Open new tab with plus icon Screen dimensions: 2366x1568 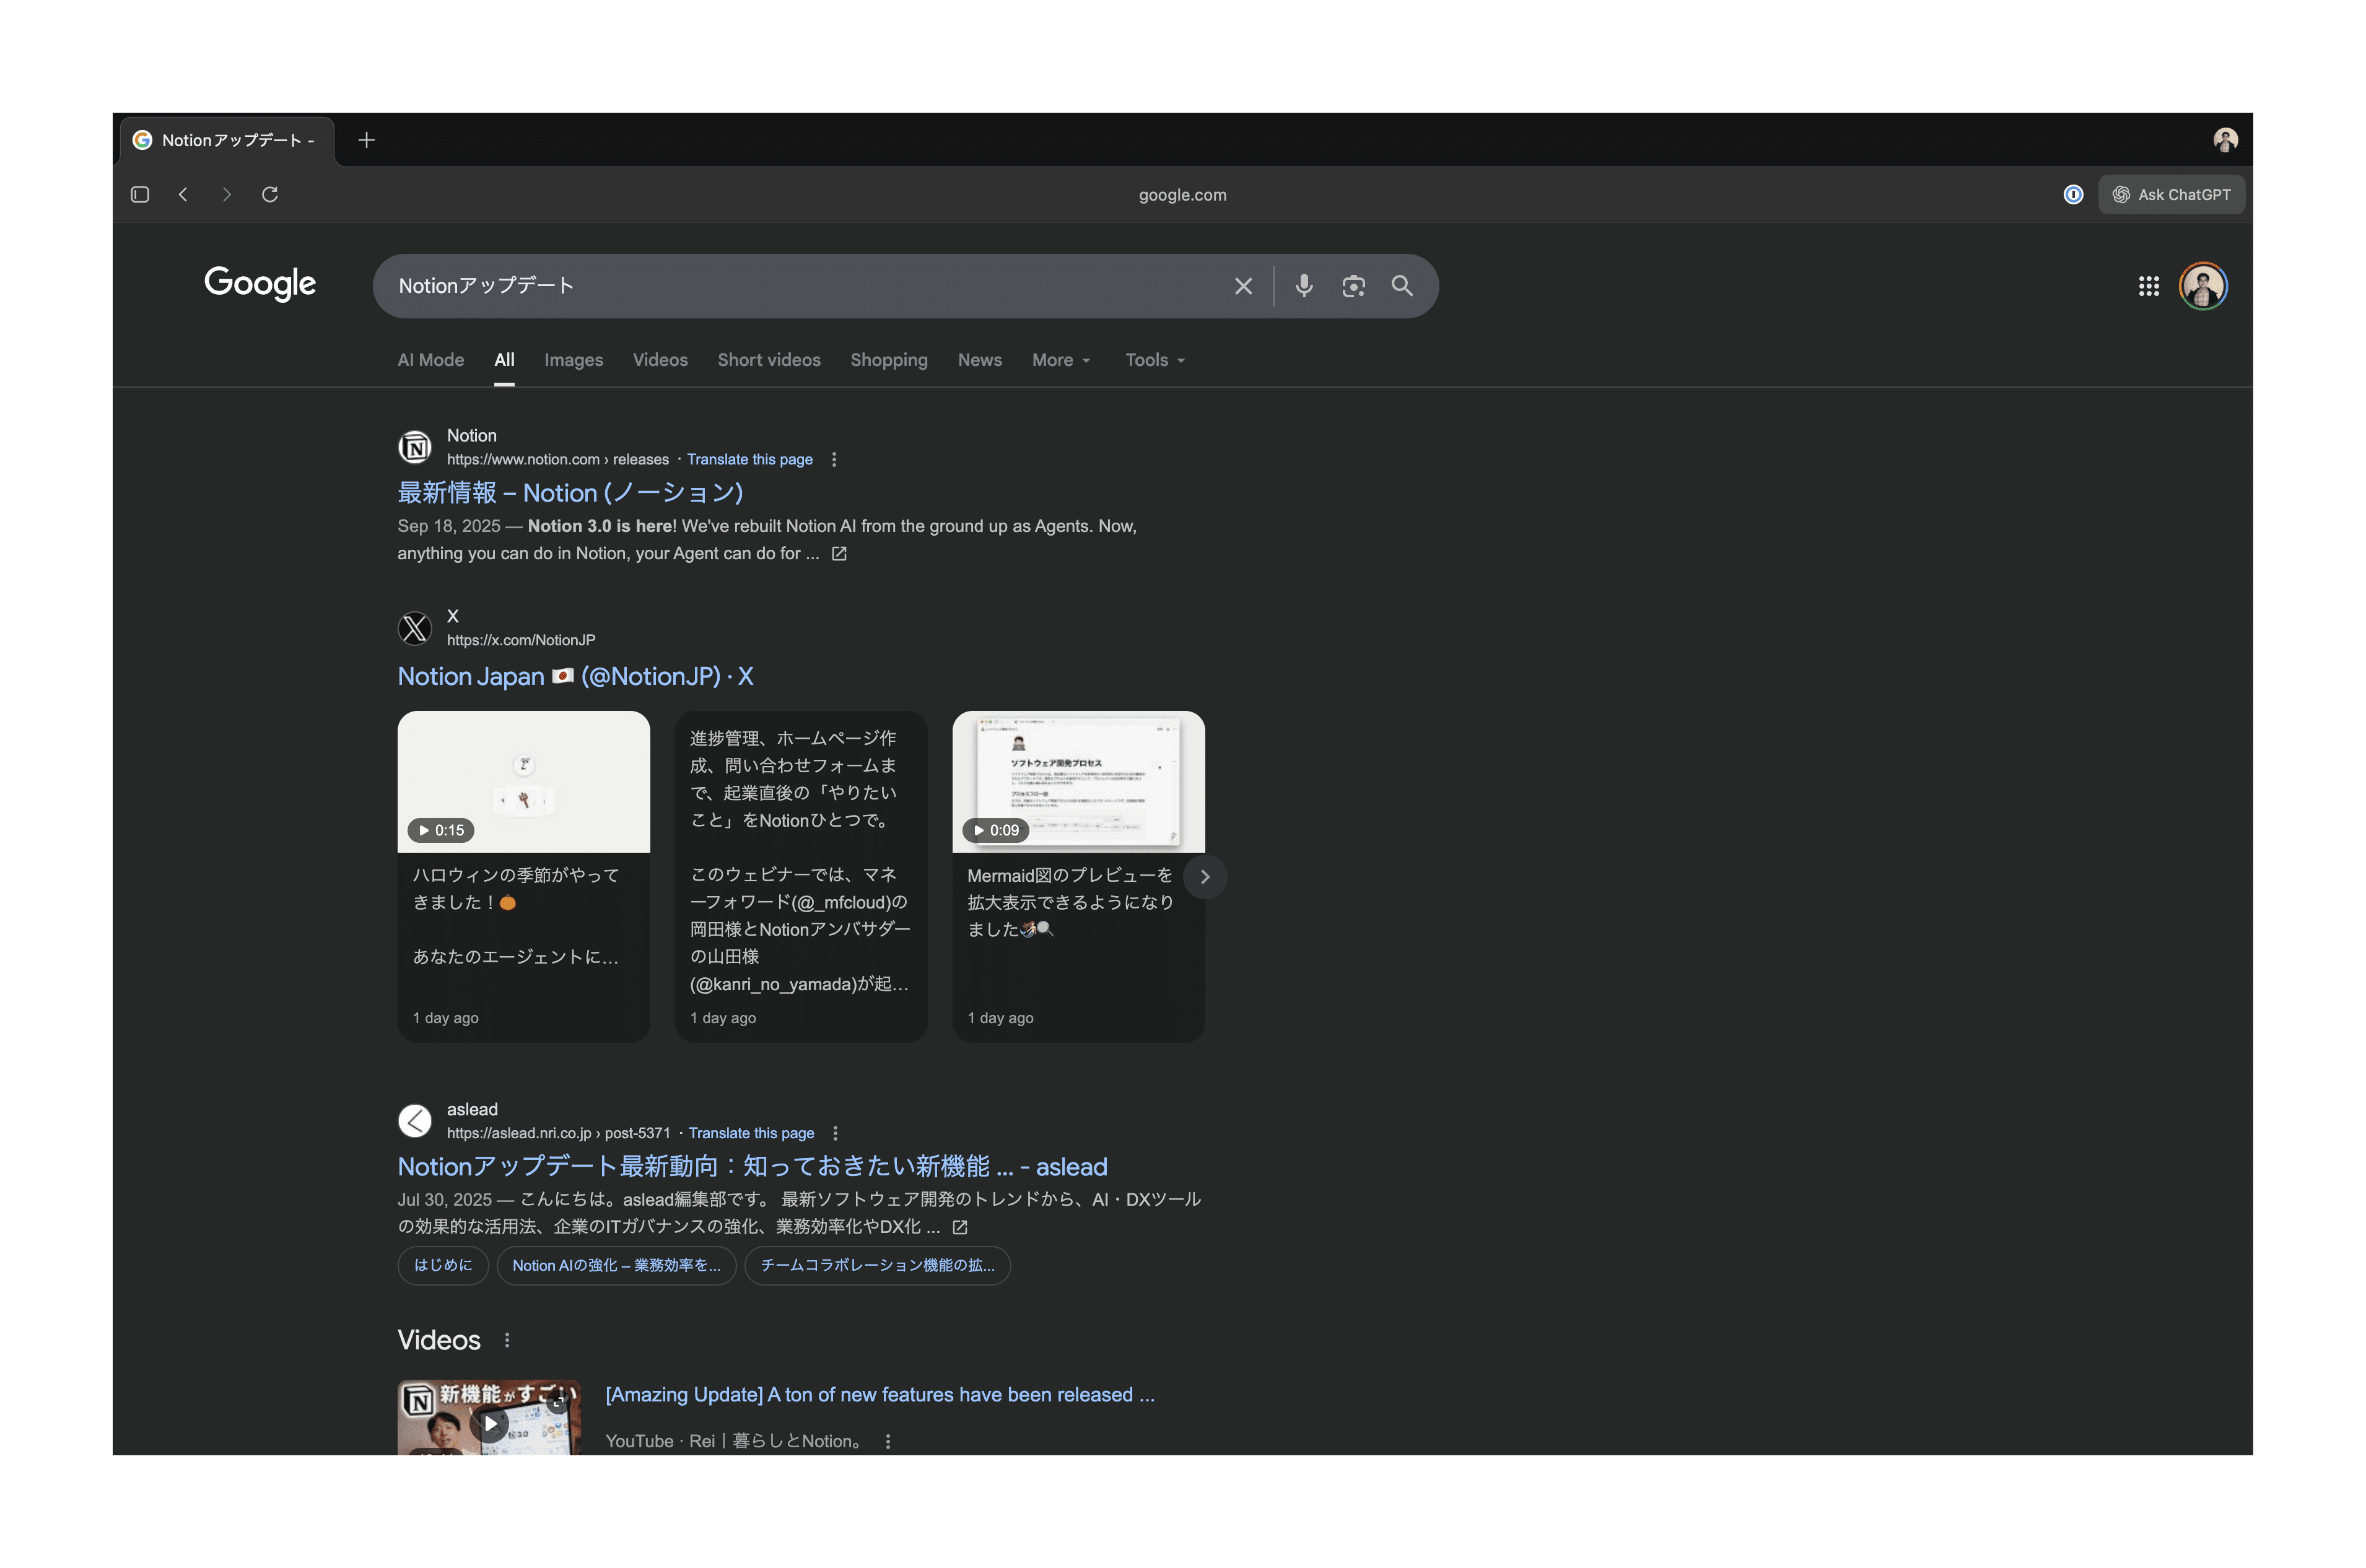(x=366, y=140)
